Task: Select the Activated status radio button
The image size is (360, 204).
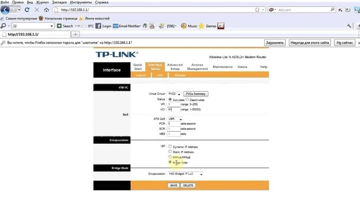Action: (x=170, y=99)
